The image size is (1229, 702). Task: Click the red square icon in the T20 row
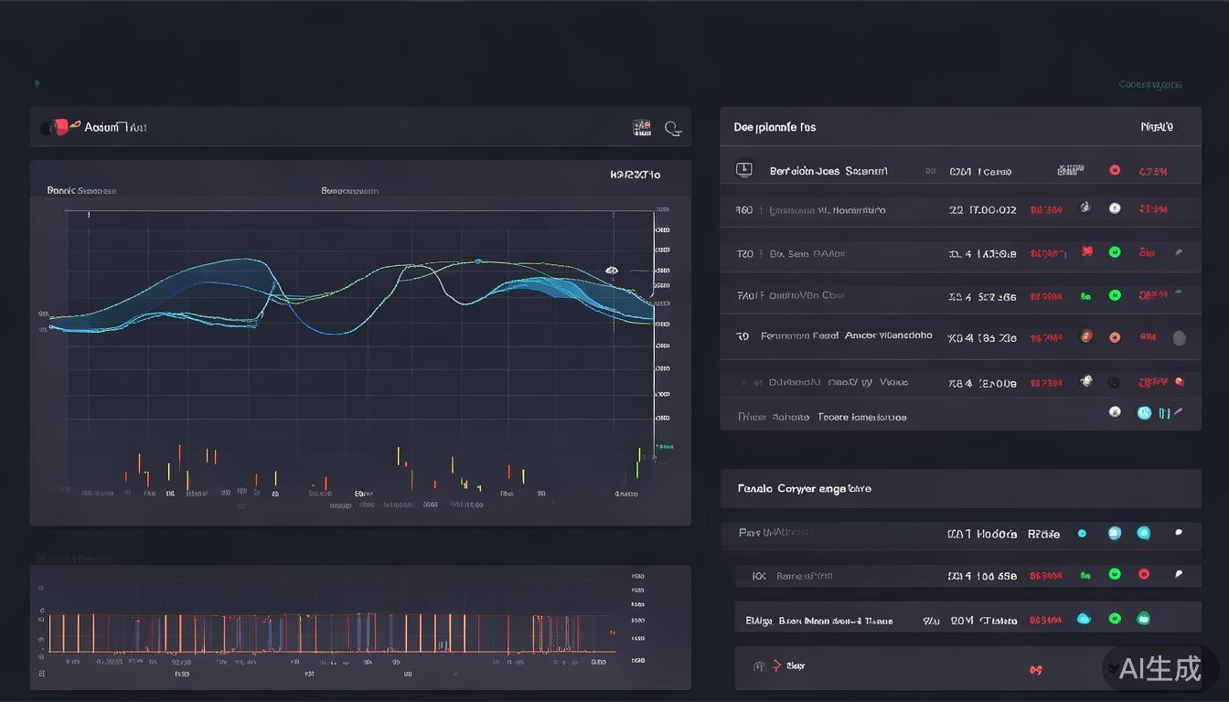(x=1087, y=251)
